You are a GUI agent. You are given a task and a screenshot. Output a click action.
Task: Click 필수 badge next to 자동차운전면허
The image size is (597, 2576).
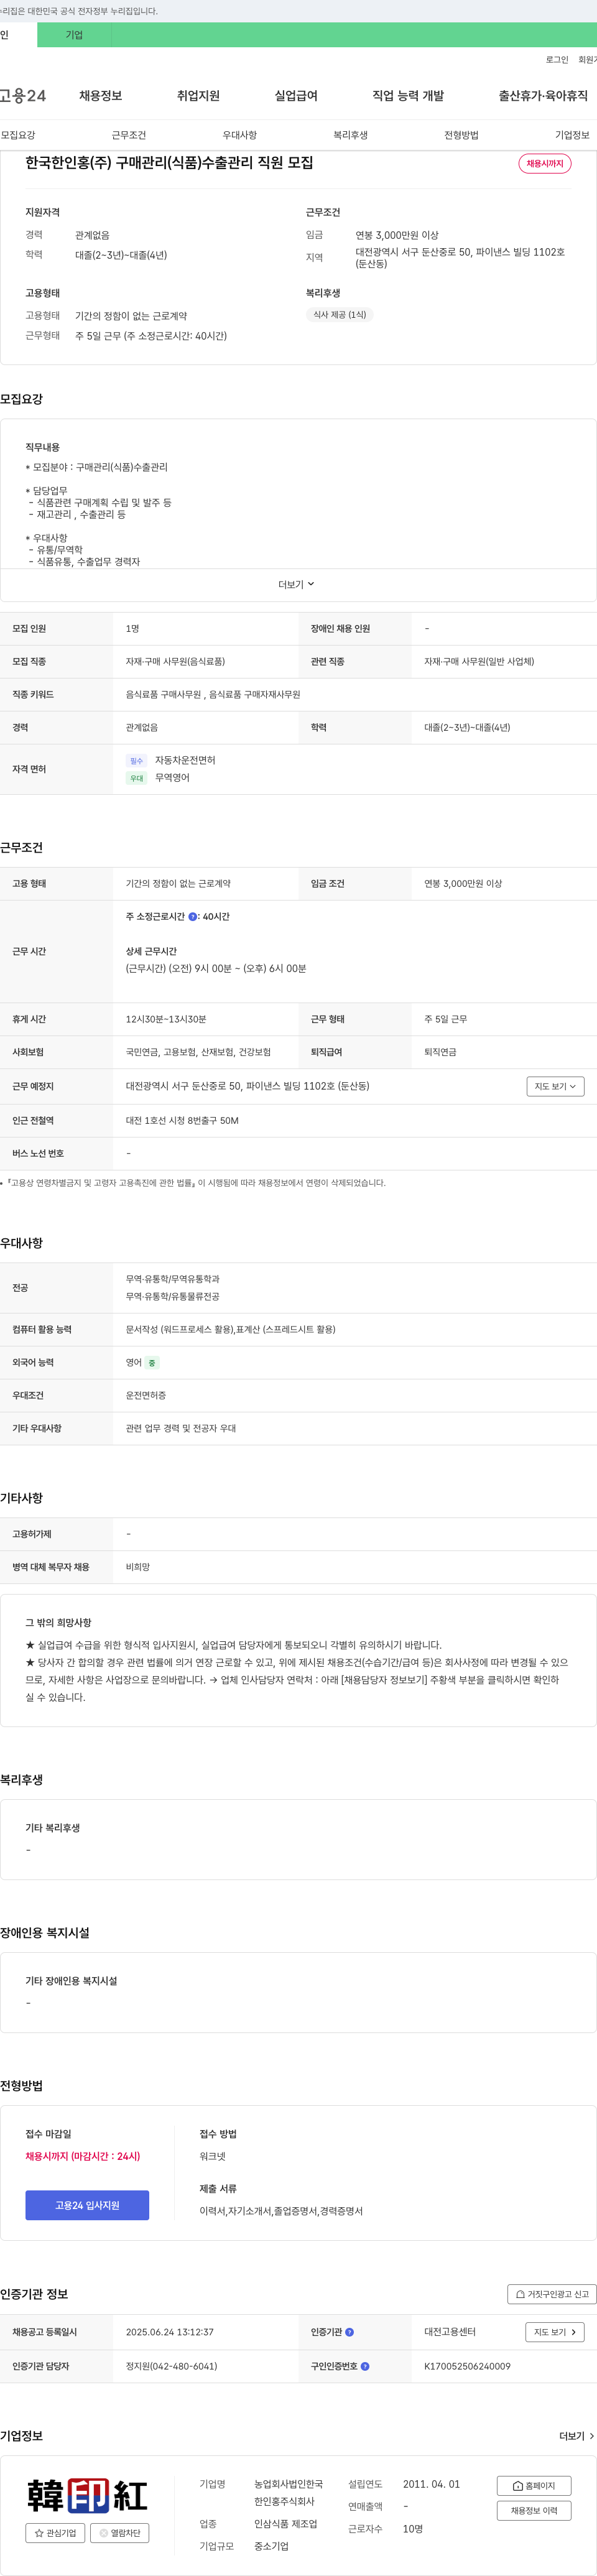coord(137,761)
